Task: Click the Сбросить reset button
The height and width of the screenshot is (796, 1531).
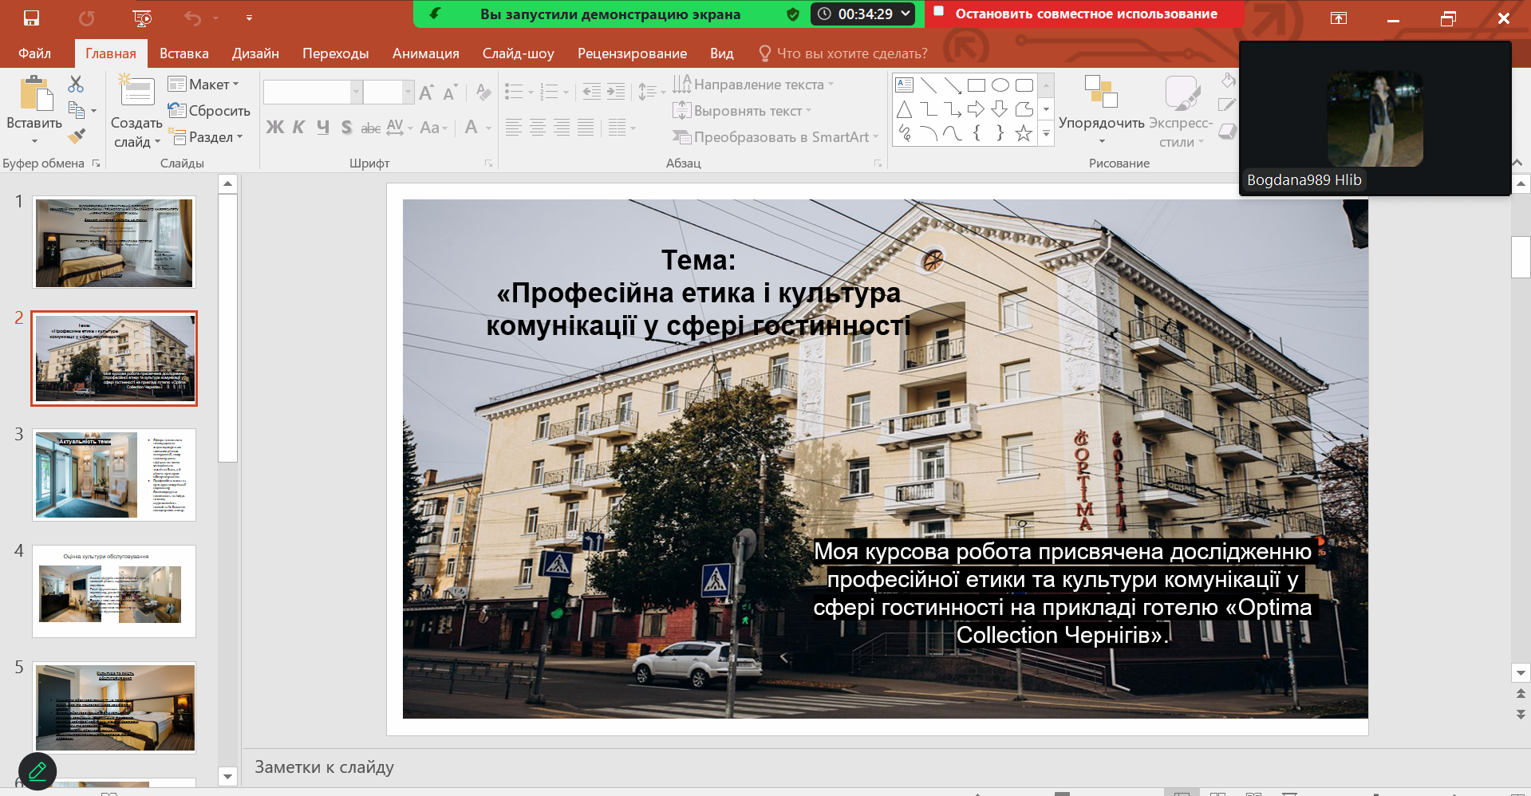Action: [x=210, y=111]
